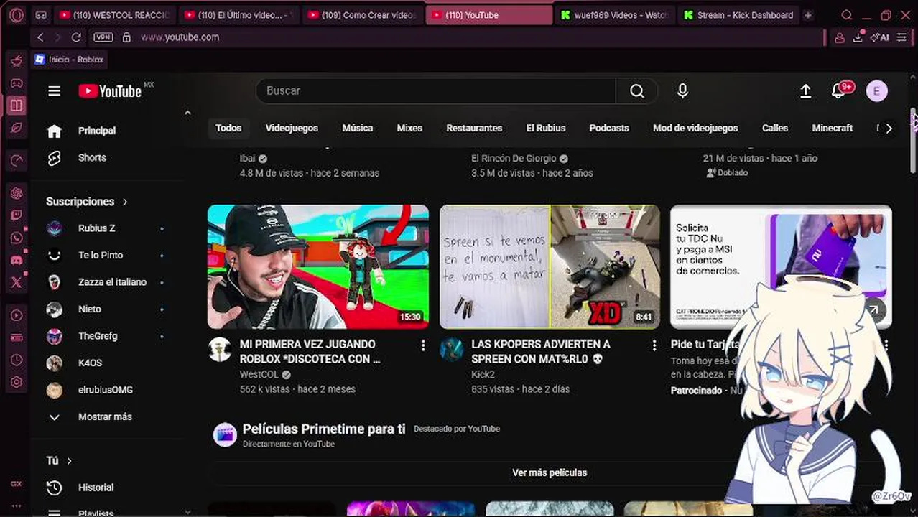918x517 pixels.
Task: Click Ver más películas button
Action: point(550,472)
